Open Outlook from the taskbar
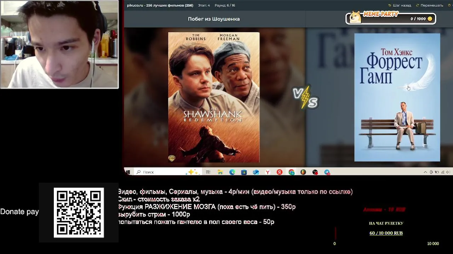Image resolution: width=453 pixels, height=254 pixels. [256, 172]
